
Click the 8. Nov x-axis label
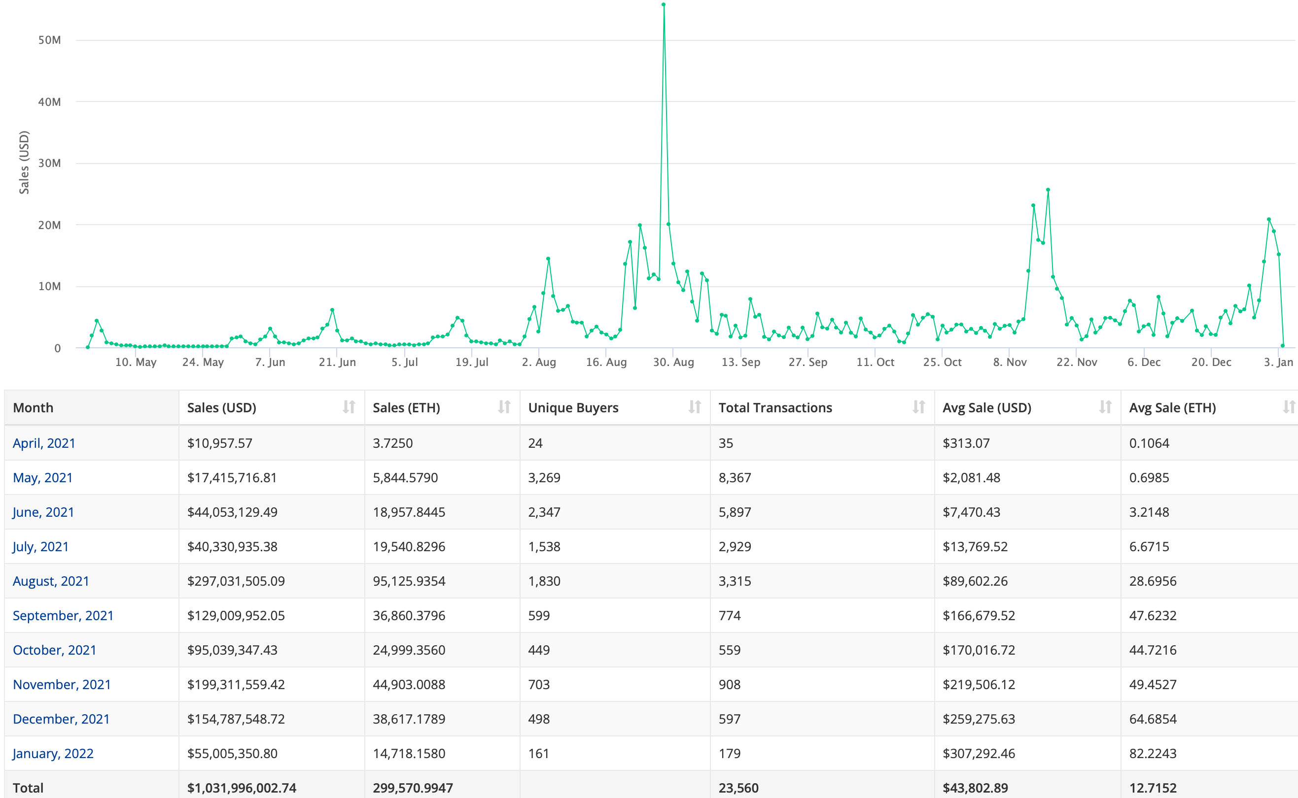[x=1010, y=362]
